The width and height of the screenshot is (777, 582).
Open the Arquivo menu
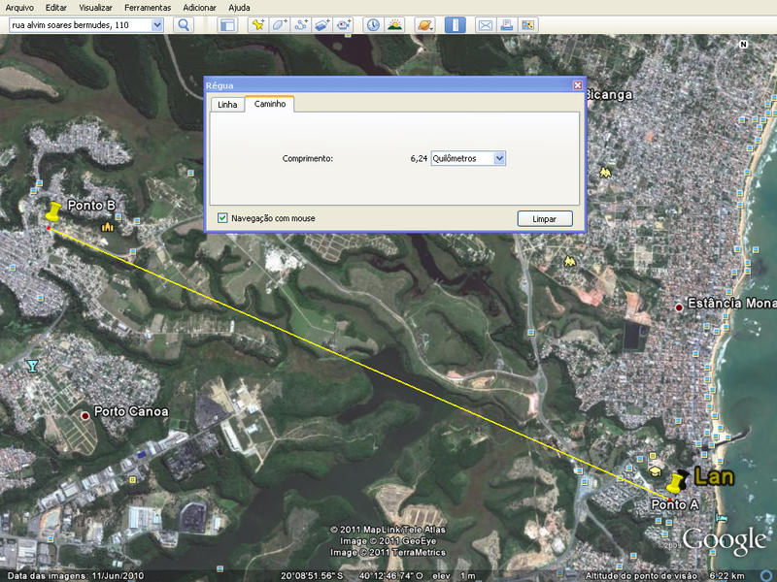[x=19, y=8]
